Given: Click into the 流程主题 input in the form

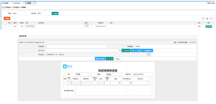Looking at the screenshot, I should 76,47.
